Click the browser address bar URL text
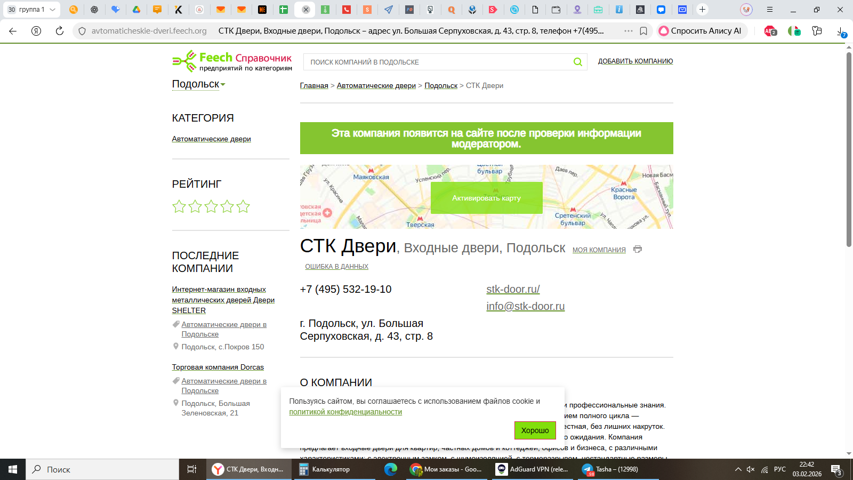853x480 pixels. click(x=149, y=31)
